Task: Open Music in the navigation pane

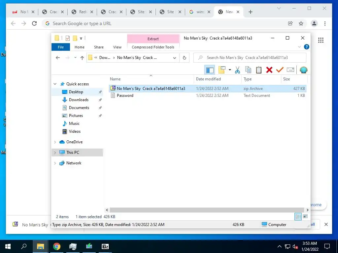Action: tap(74, 124)
